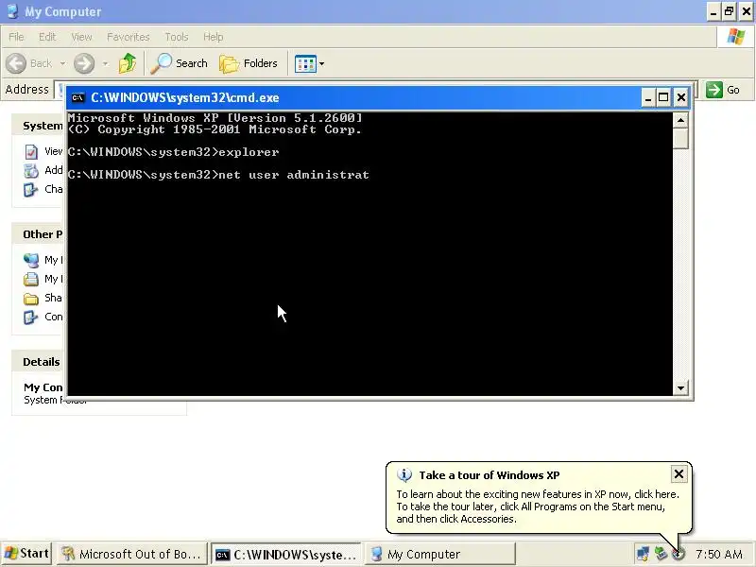Minimize the cmd.exe window

point(648,98)
